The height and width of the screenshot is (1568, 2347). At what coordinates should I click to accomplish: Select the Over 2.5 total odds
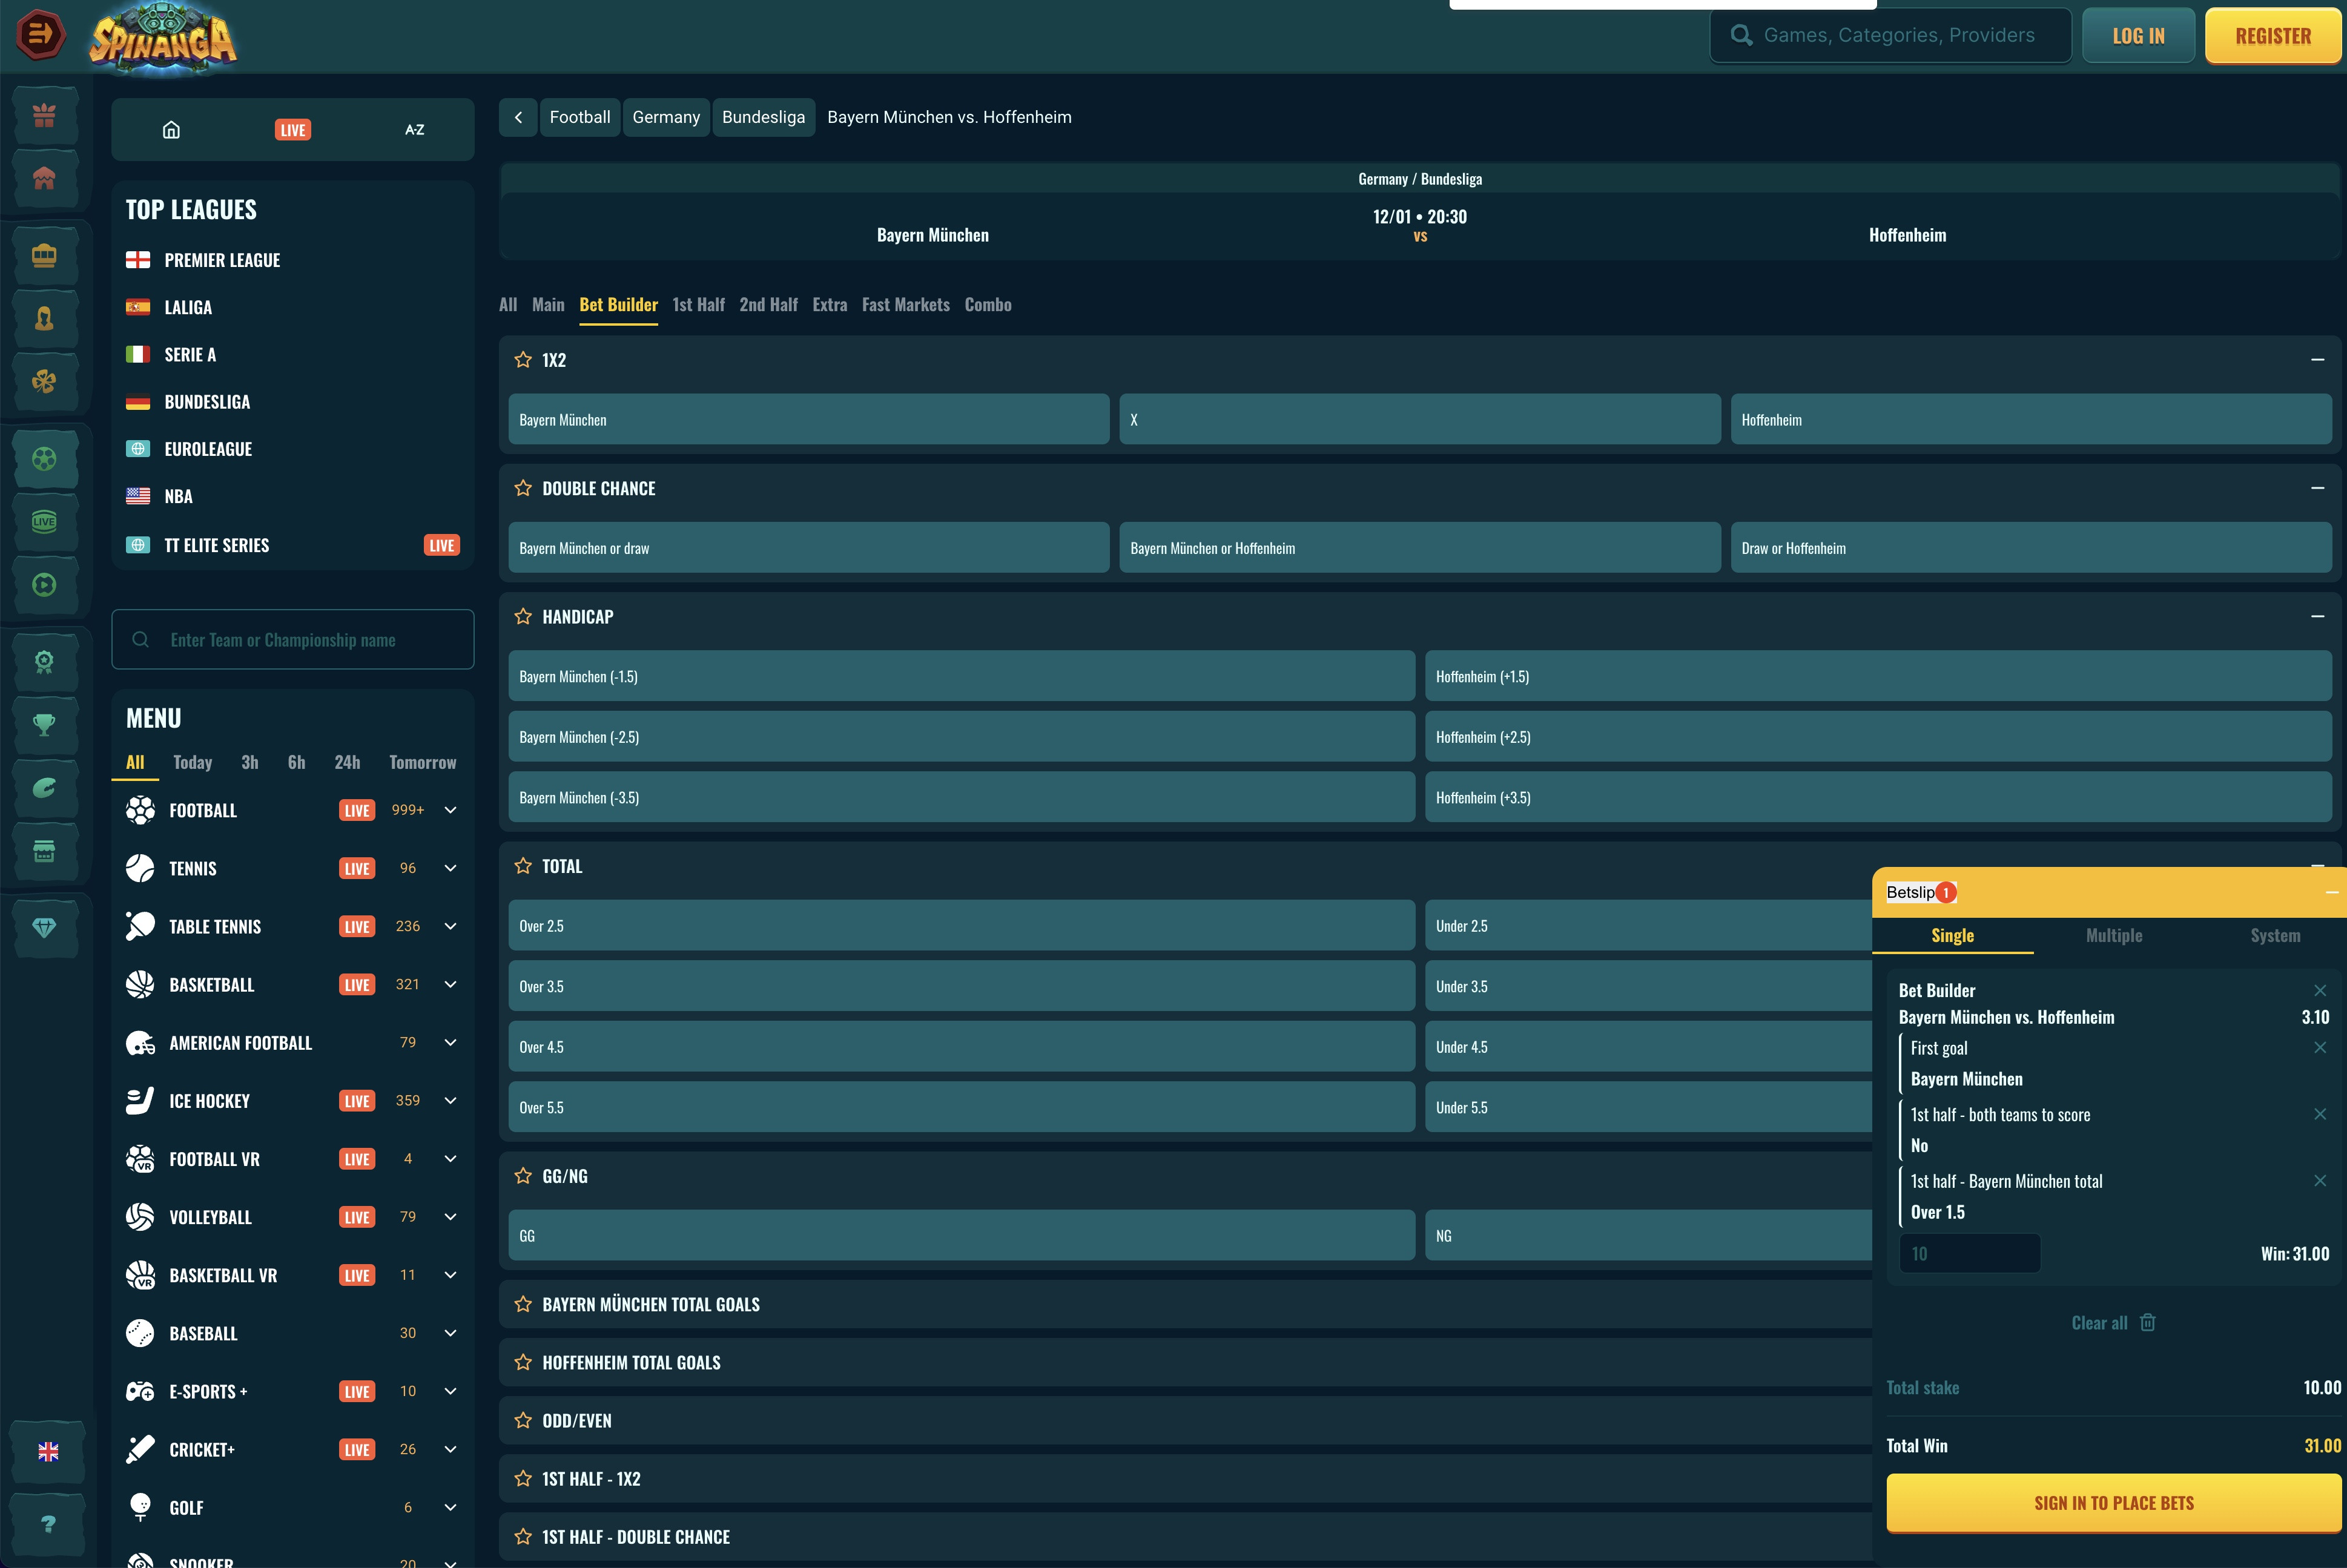coord(960,925)
